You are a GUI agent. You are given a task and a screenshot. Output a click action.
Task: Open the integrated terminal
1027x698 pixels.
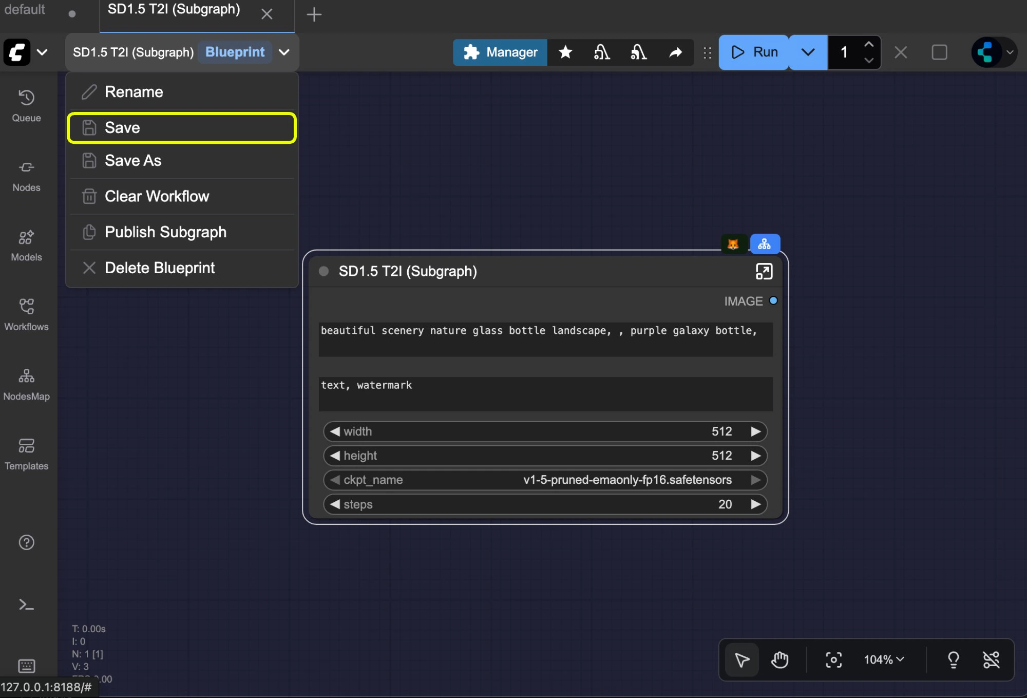coord(26,605)
